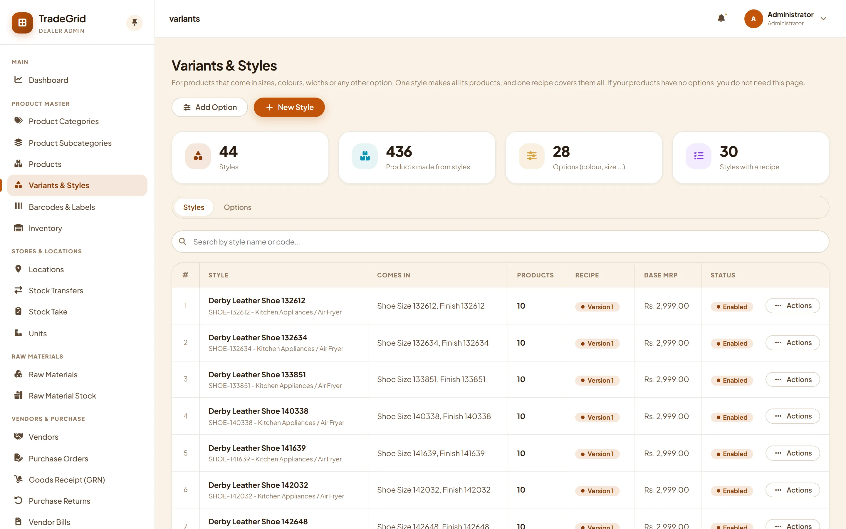Viewport: 846px width, 529px height.
Task: Click the 436 Products made from styles card
Action: (x=417, y=158)
